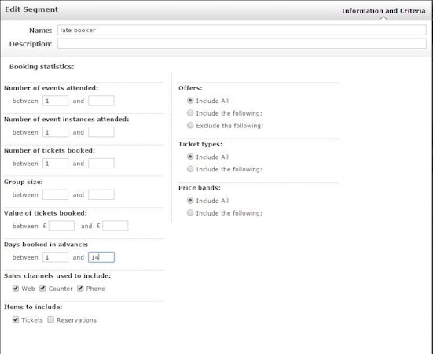Select Price bands Include the following

190,212
